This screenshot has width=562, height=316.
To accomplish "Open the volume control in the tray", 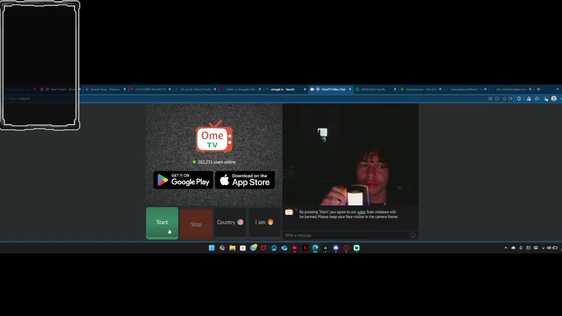I will (x=549, y=248).
